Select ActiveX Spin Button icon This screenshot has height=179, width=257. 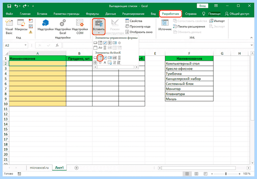tap(95, 63)
